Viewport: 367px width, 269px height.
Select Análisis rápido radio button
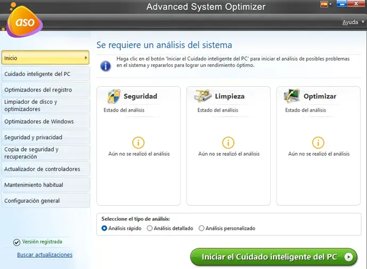104,228
